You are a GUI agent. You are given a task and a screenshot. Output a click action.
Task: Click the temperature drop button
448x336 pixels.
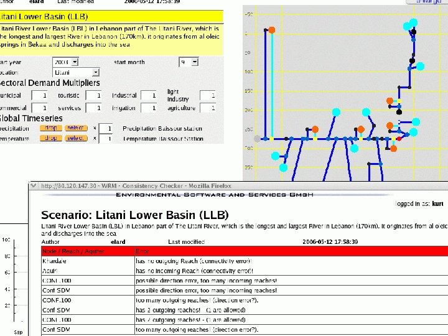click(x=51, y=138)
